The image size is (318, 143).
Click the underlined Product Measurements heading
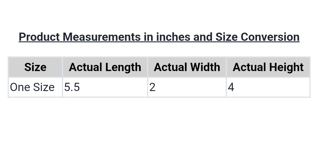pos(159,37)
